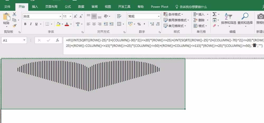Toggle Underline formatting
Viewport: 264px width, 123px height.
[x=36, y=24]
